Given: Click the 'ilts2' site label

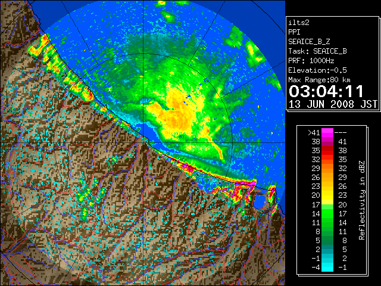Looking at the screenshot, I should coord(299,23).
